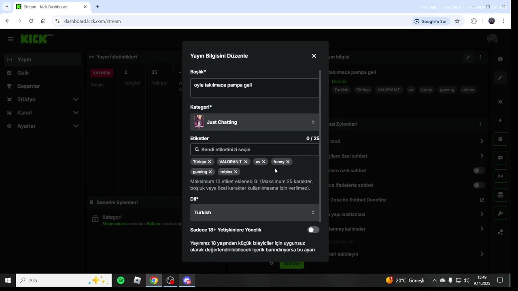Remove the gaming tag
This screenshot has width=518, height=291.
point(210,172)
